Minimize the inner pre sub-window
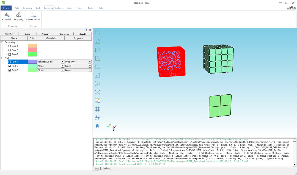Viewport: 297px width, 175px height. [x=288, y=8]
